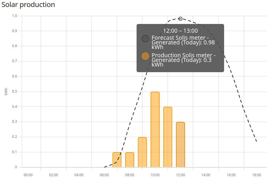Click the Production Solis meter tooltip text

pyautogui.click(x=183, y=60)
